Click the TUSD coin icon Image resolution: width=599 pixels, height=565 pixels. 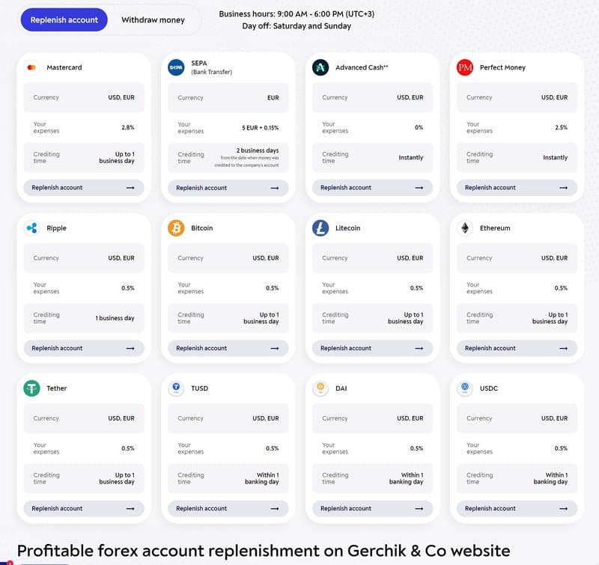coord(176,388)
